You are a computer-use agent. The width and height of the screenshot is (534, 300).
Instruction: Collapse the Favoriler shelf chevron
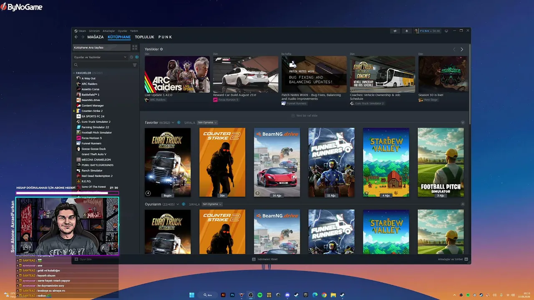[x=463, y=122]
